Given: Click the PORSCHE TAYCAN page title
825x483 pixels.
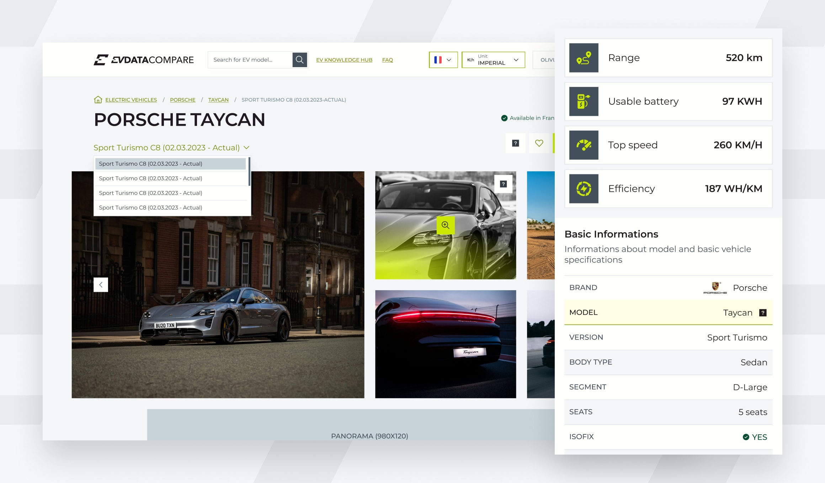Looking at the screenshot, I should pos(179,119).
